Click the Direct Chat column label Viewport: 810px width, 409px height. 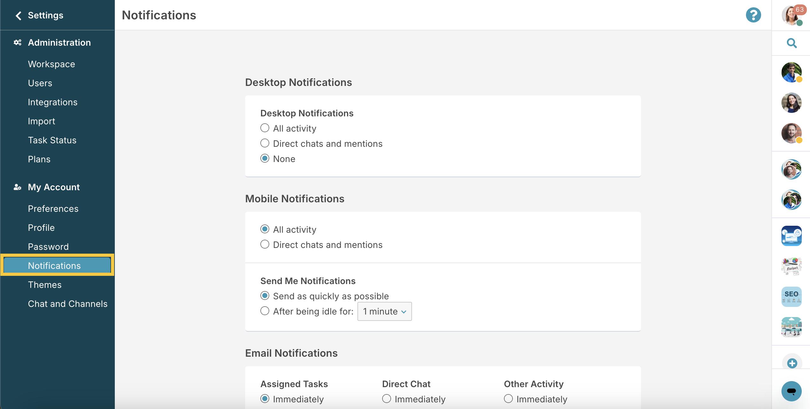(x=406, y=384)
